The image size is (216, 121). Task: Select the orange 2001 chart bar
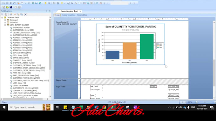click(x=130, y=51)
